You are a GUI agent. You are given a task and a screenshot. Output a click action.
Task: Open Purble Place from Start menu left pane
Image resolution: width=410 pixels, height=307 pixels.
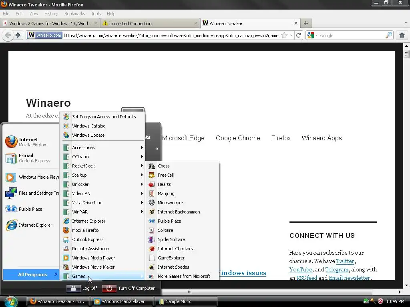(x=32, y=209)
